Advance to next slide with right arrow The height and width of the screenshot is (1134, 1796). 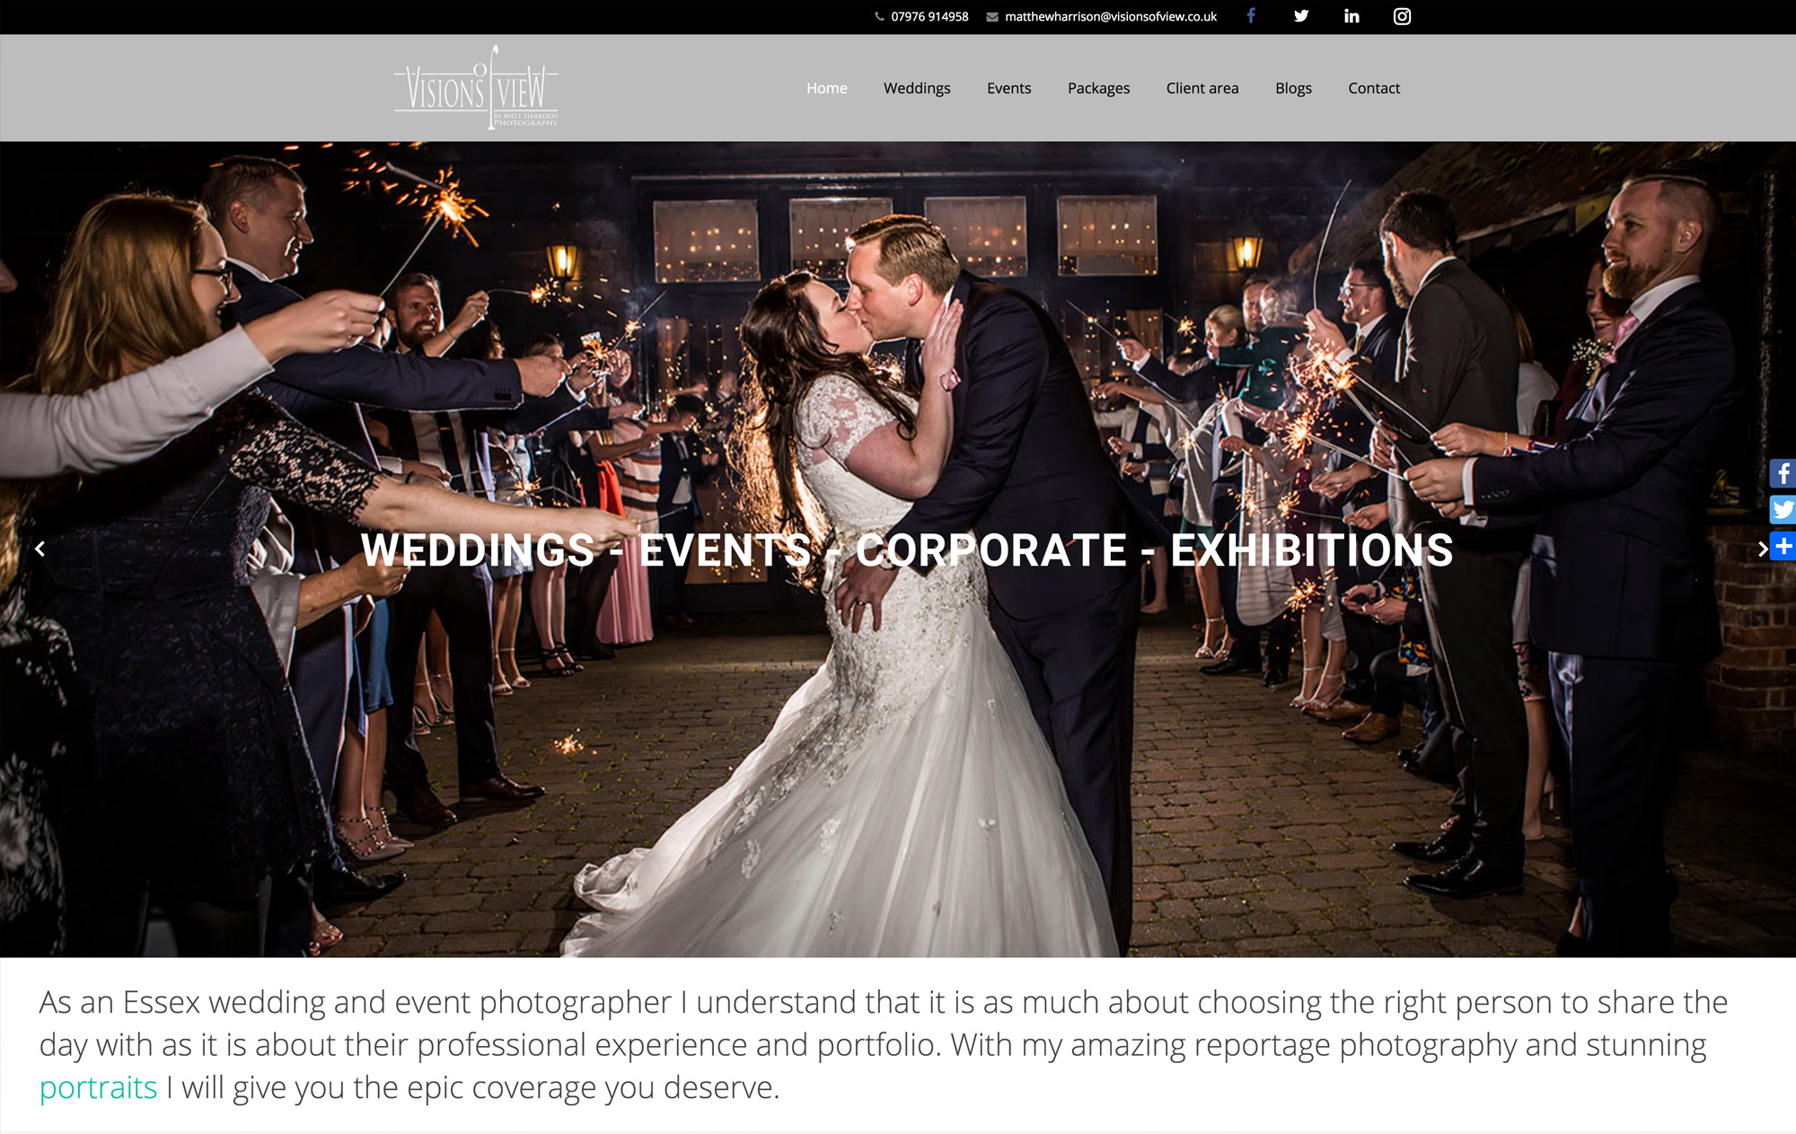(x=1762, y=549)
